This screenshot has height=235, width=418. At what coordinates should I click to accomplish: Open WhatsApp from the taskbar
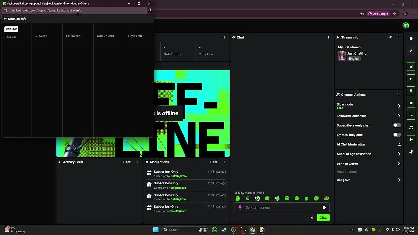click(x=214, y=230)
